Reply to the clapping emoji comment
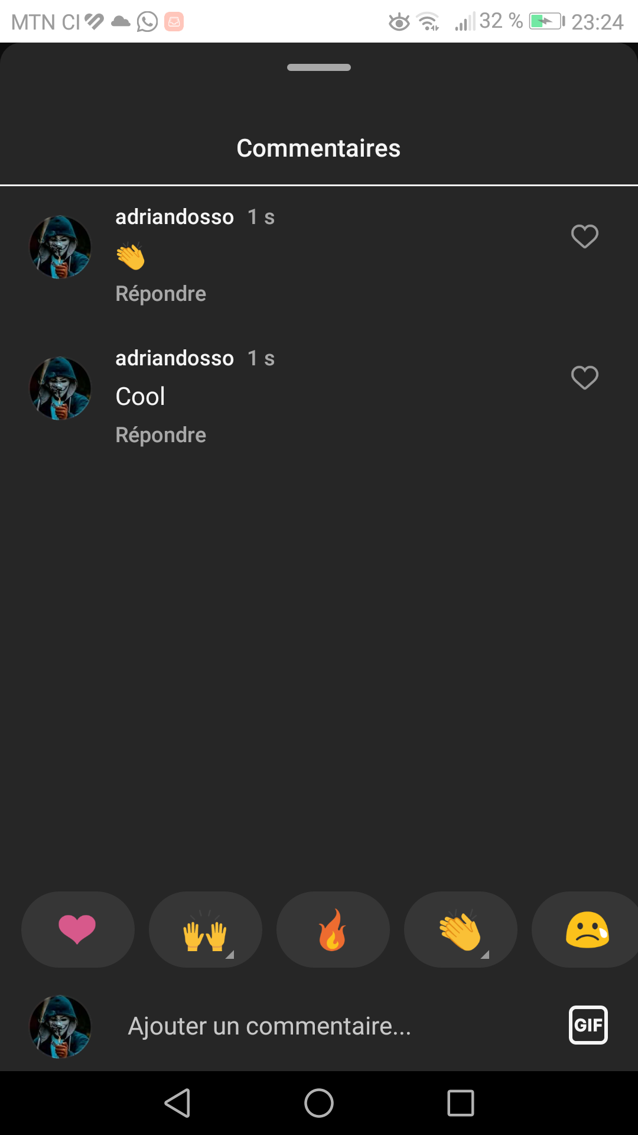The image size is (638, 1135). [x=161, y=294]
